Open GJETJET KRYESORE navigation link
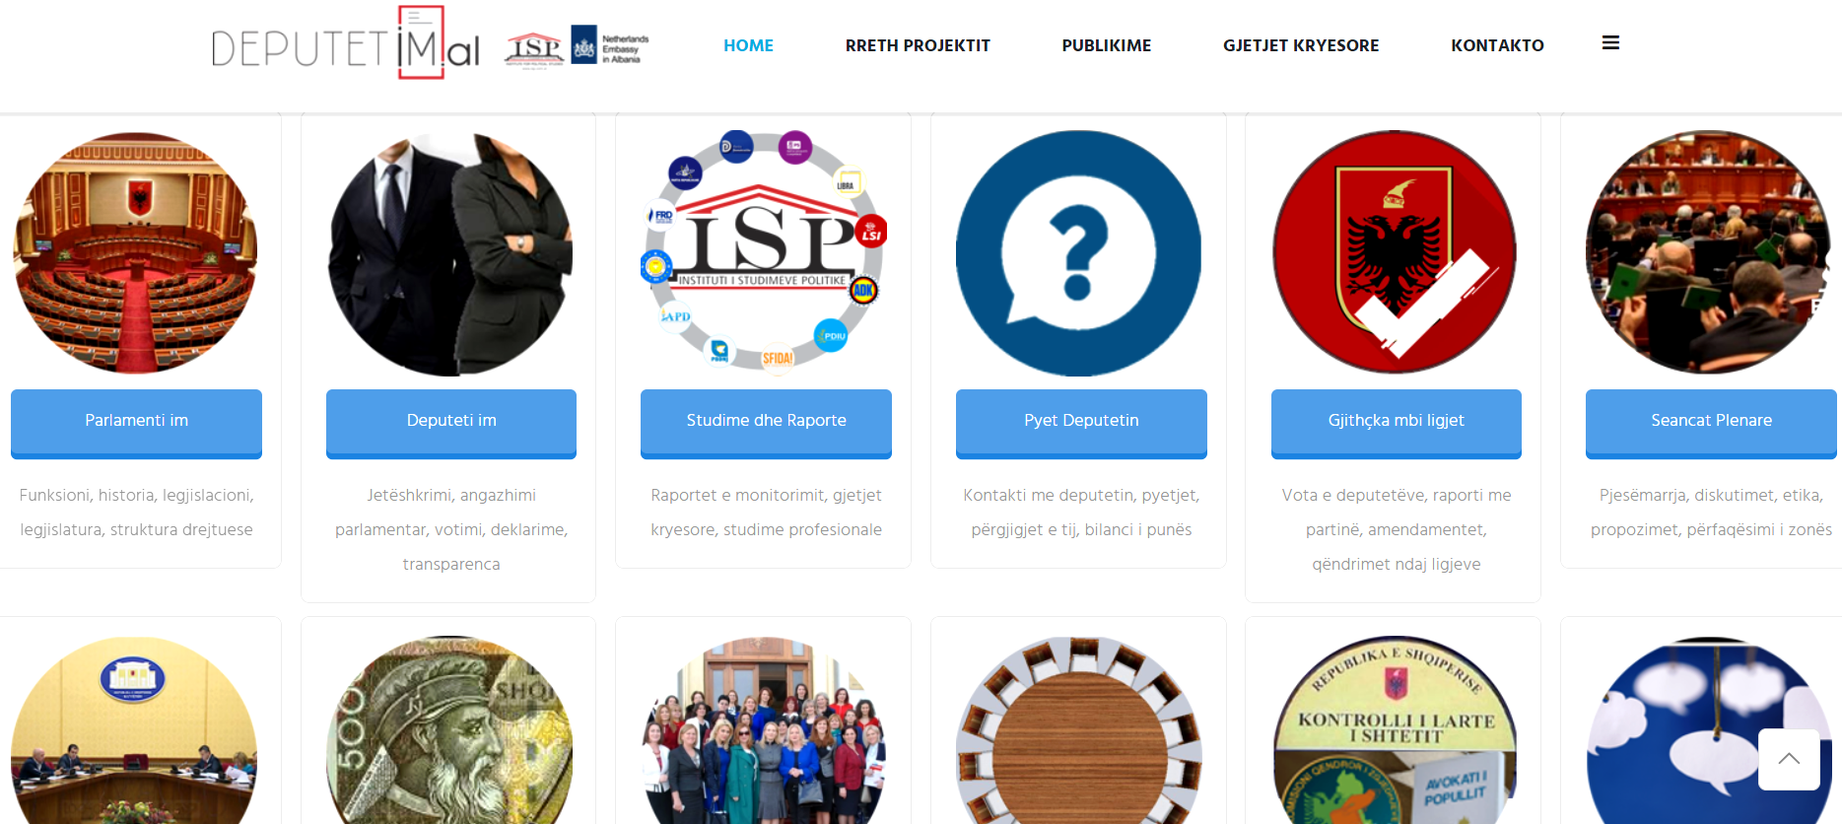This screenshot has height=824, width=1842. (1301, 45)
